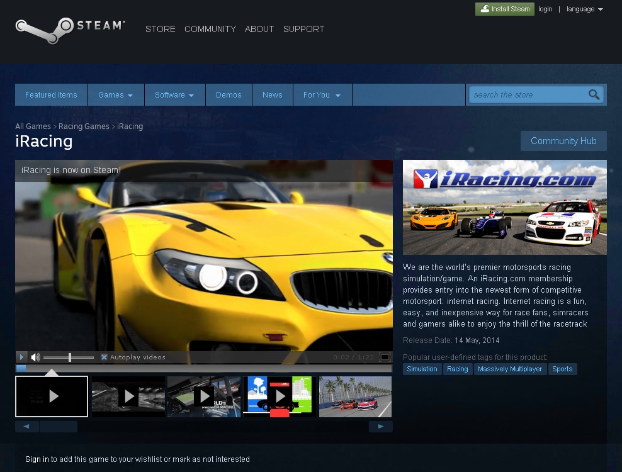The width and height of the screenshot is (622, 472).
Task: Click the iRacing.com header image
Action: pos(504,207)
